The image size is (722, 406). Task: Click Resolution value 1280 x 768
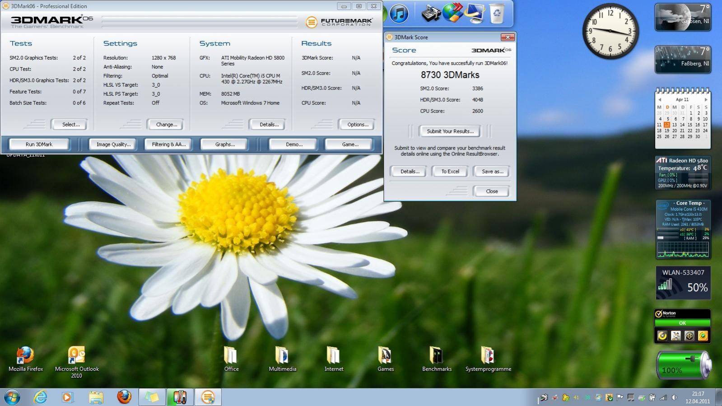(163, 58)
